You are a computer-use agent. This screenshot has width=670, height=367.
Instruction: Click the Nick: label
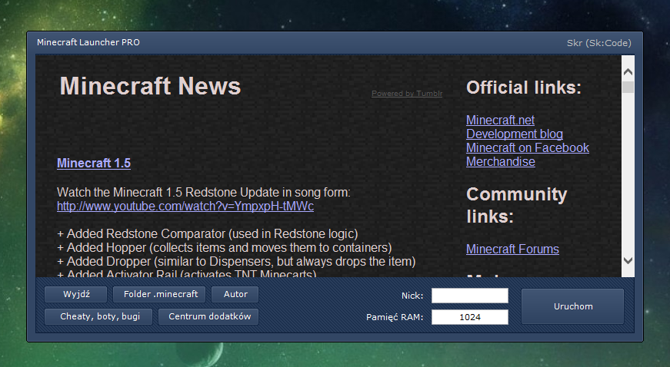point(412,296)
